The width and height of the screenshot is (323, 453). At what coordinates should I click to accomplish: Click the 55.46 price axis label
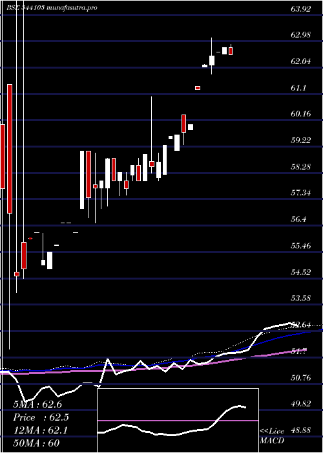(301, 246)
